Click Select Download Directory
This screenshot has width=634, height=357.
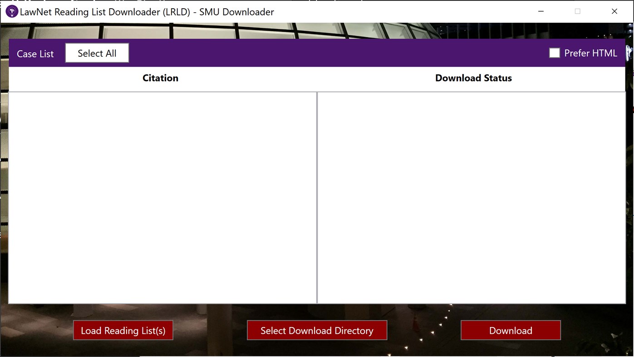click(x=317, y=330)
